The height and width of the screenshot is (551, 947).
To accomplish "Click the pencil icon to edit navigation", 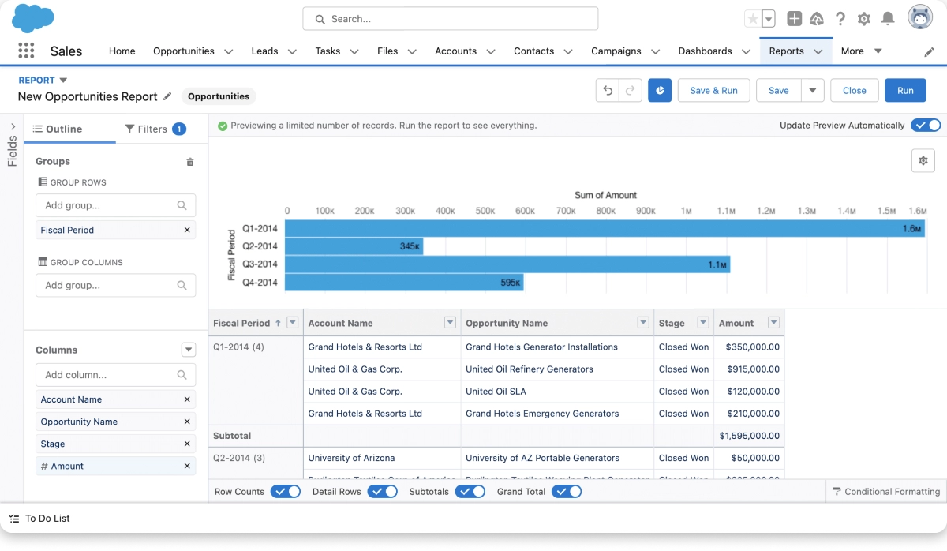I will (x=930, y=51).
